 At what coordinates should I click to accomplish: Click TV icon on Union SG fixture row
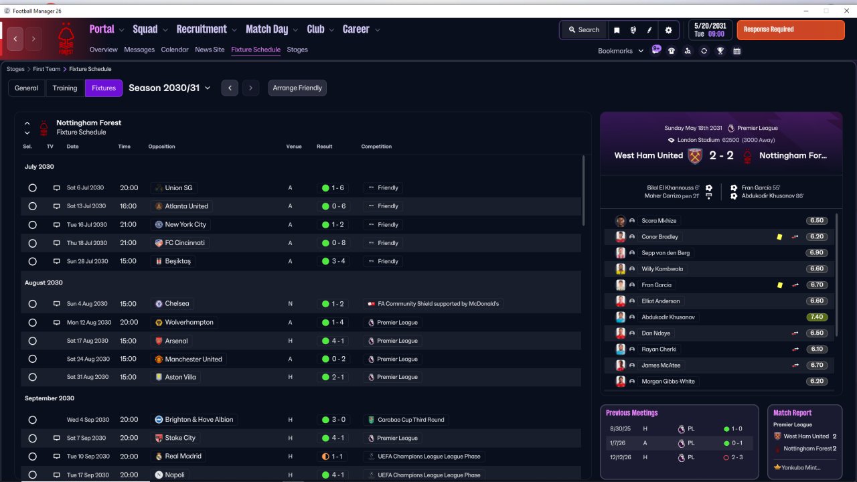pyautogui.click(x=57, y=188)
